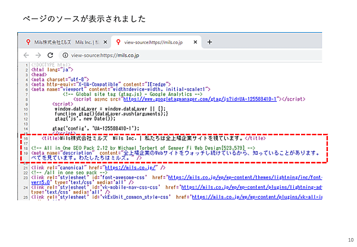Open the vkExUnit_common_style-css stylesheet link
This screenshot has height=247, width=357.
256,195
